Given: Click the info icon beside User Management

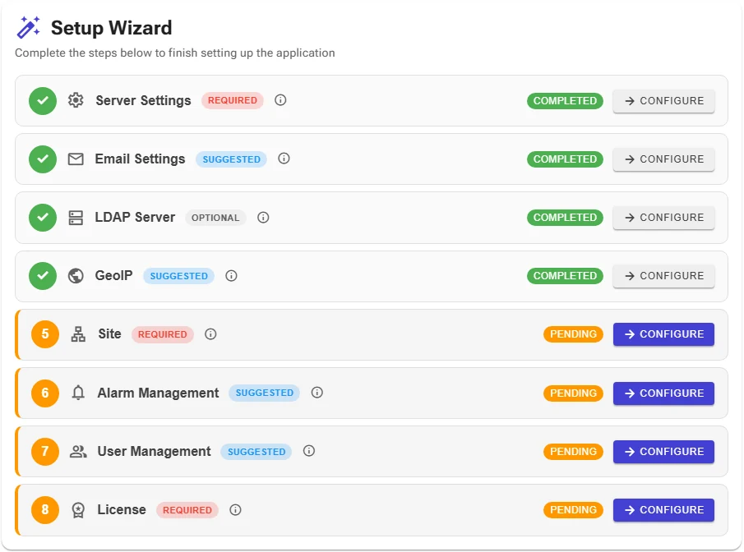Looking at the screenshot, I should tap(309, 451).
